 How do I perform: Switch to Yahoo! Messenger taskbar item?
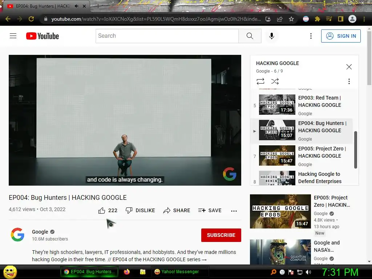point(179,272)
